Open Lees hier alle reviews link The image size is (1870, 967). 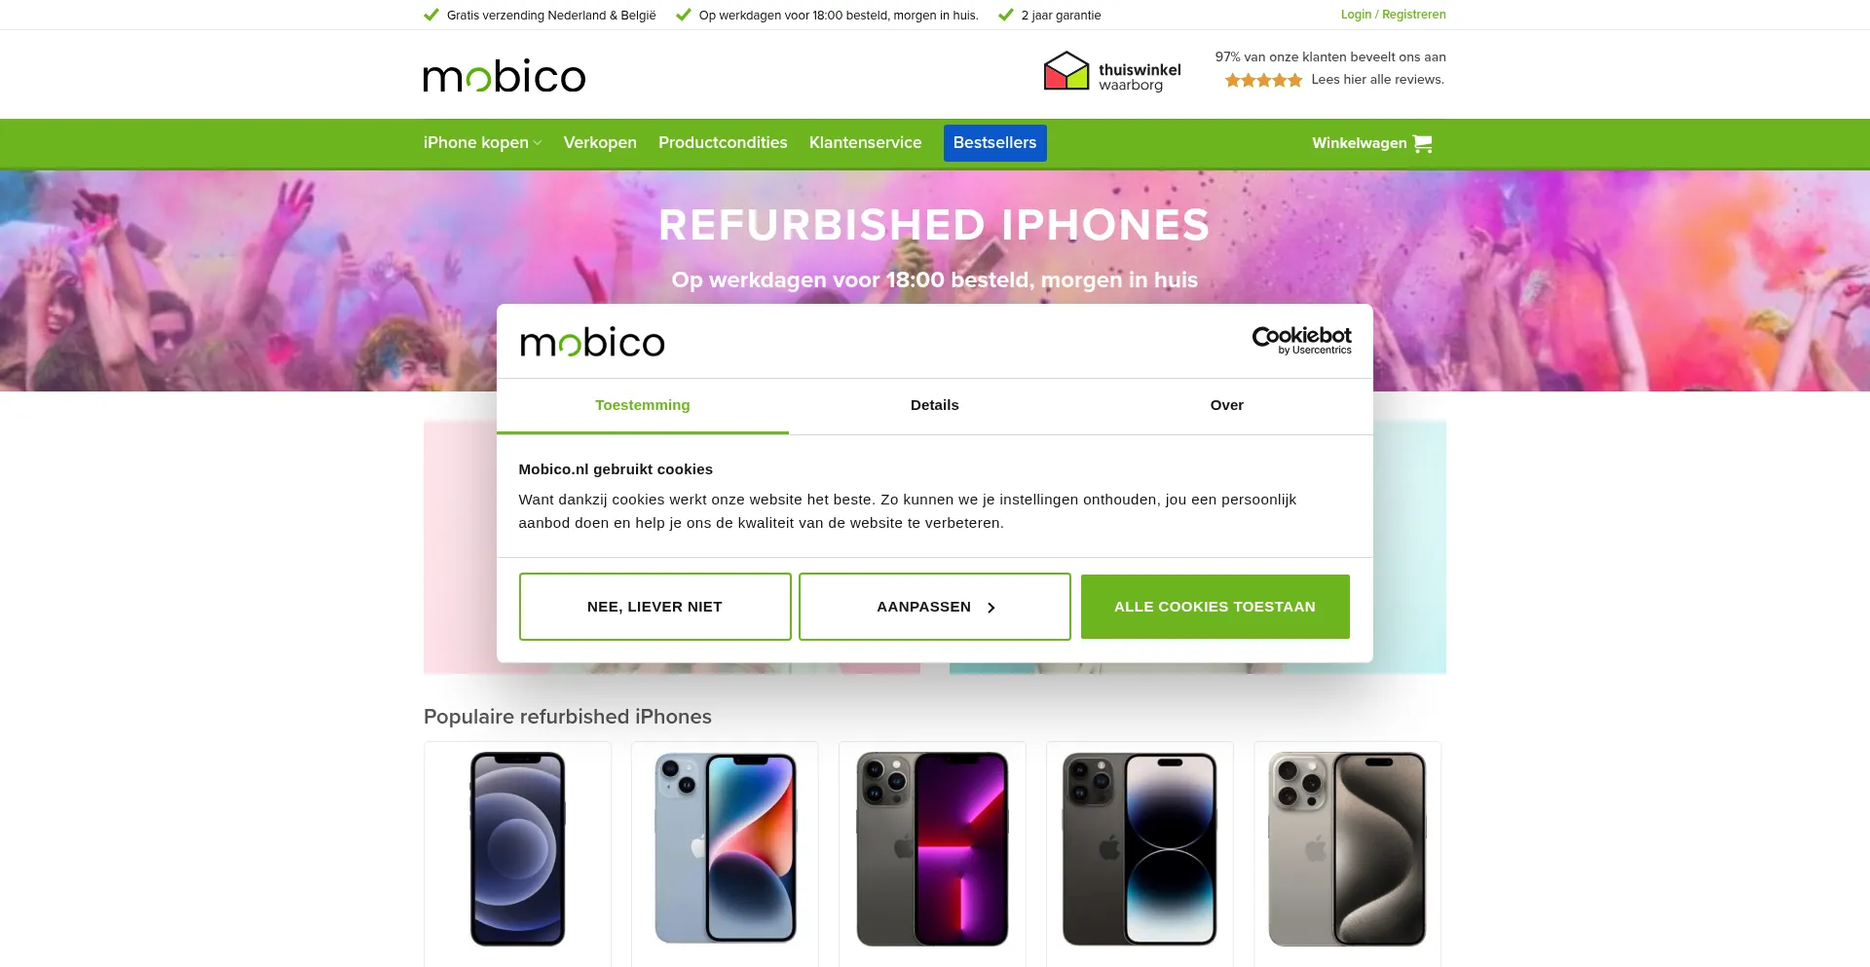click(1377, 80)
